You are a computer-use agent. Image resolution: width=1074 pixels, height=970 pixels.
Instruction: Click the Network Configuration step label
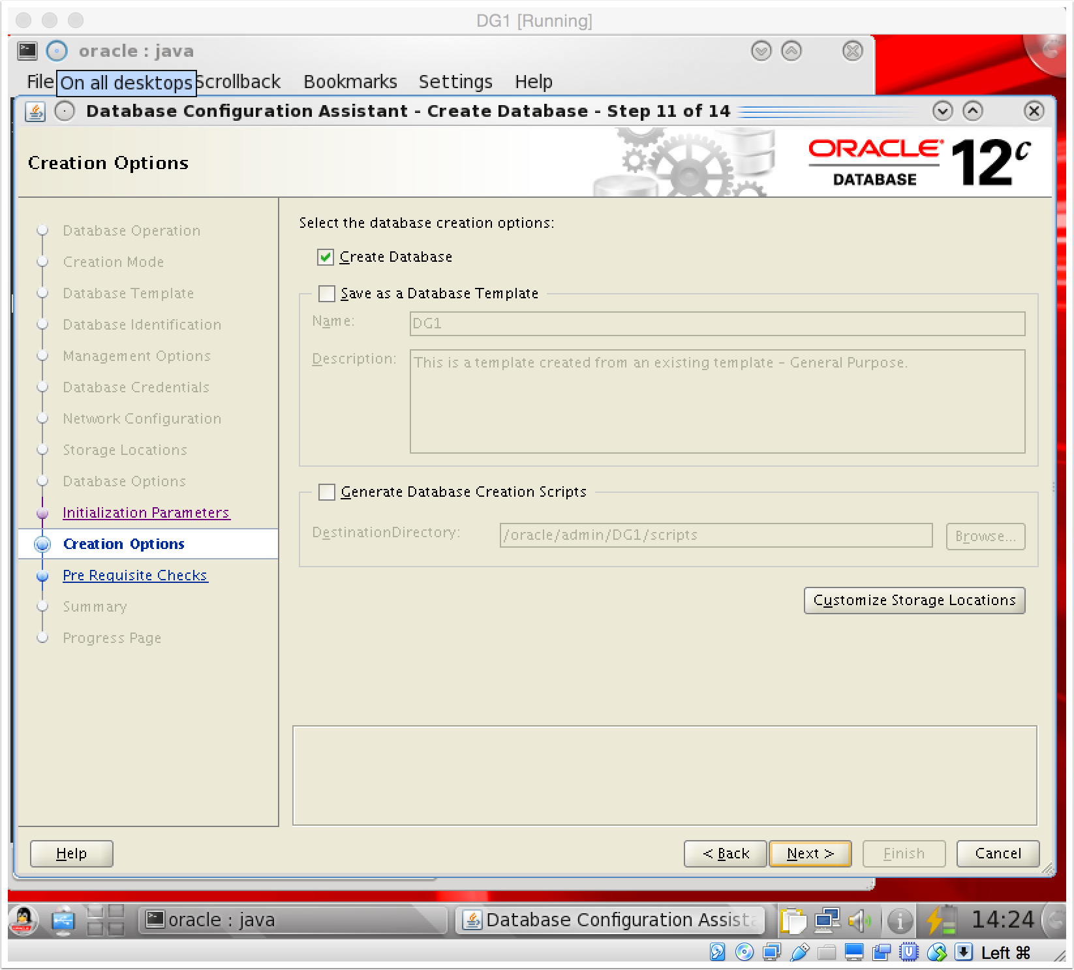[x=142, y=418]
